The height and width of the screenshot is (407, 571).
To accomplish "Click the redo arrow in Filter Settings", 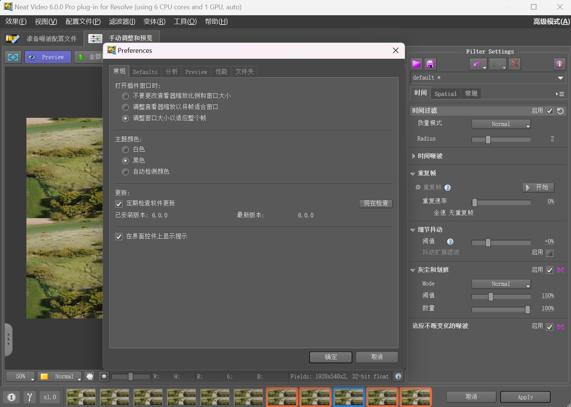I will coord(498,64).
